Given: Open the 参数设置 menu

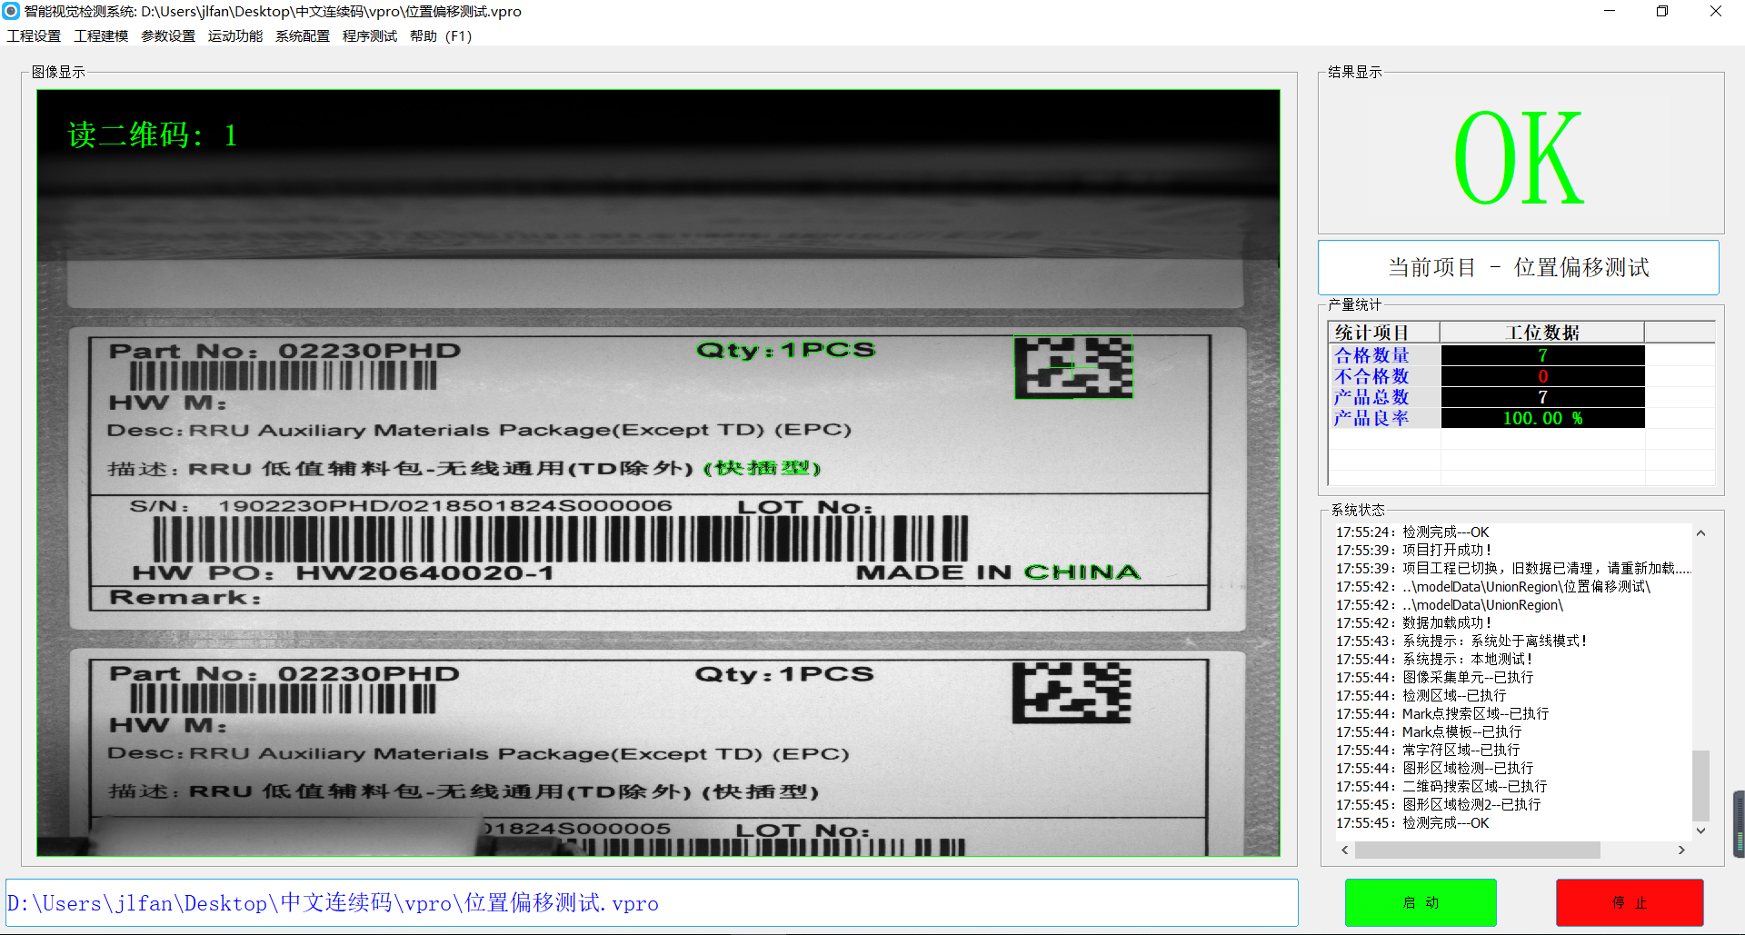Looking at the screenshot, I should [x=168, y=36].
